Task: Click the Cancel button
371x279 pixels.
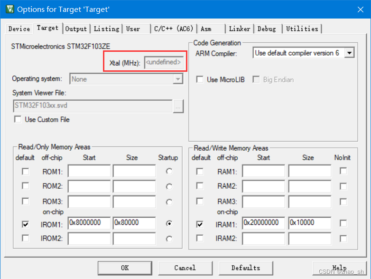Action: pyautogui.click(x=185, y=268)
